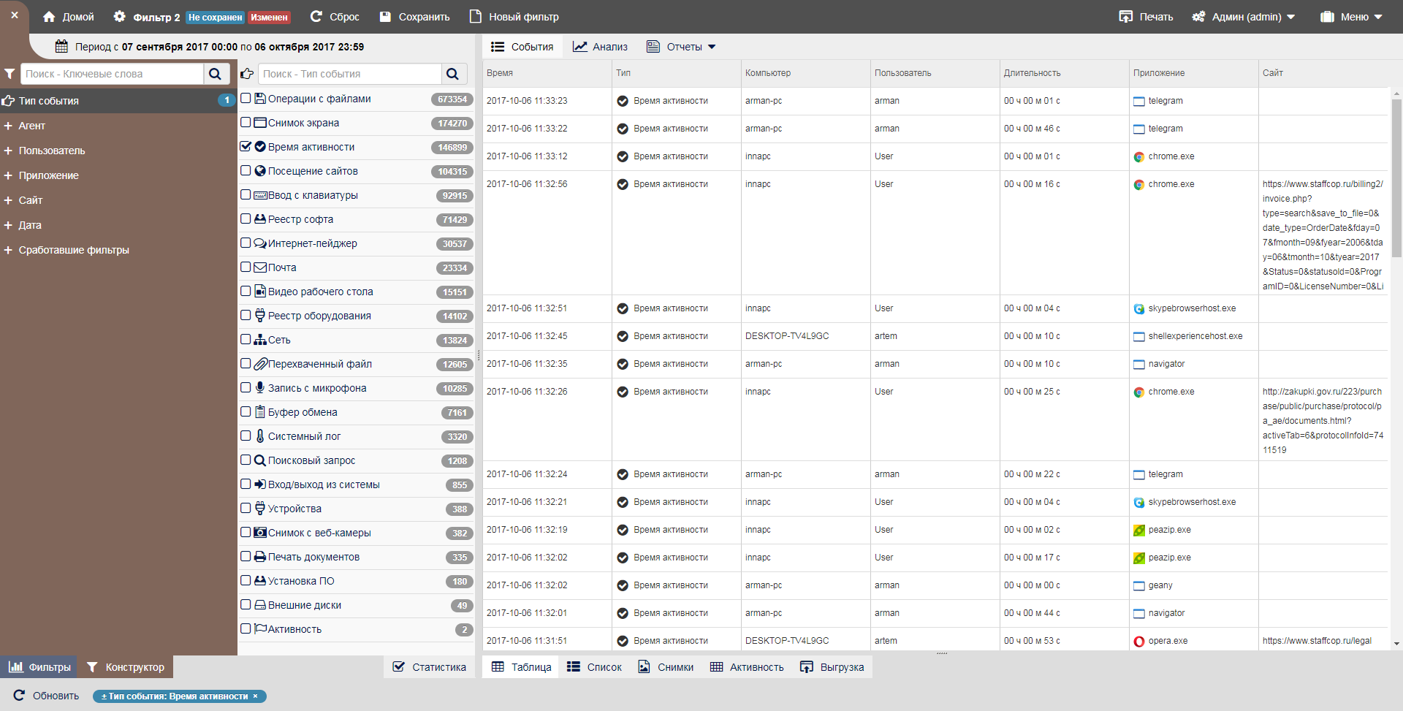This screenshot has height=711, width=1403.
Task: Open the Меню dropdown
Action: (x=1352, y=17)
